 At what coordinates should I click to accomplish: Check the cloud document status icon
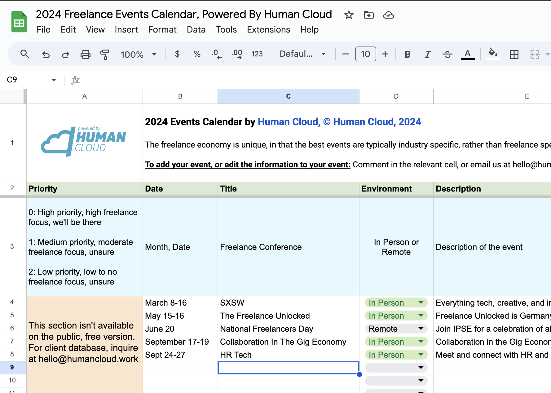388,15
